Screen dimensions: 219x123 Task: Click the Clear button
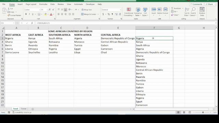tap(175, 15)
